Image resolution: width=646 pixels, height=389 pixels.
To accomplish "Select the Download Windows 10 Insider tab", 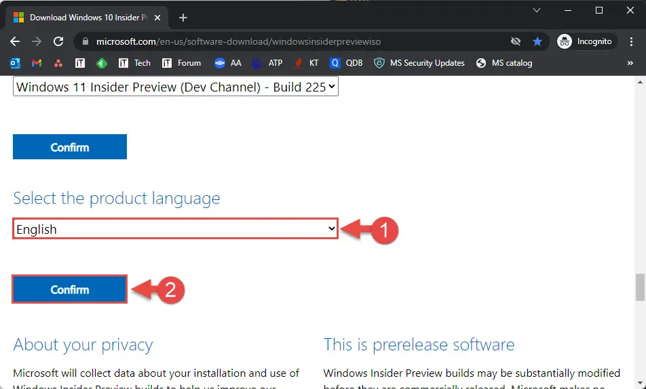I will [x=87, y=18].
